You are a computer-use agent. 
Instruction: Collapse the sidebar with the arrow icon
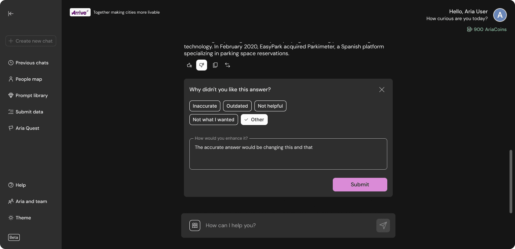(11, 14)
